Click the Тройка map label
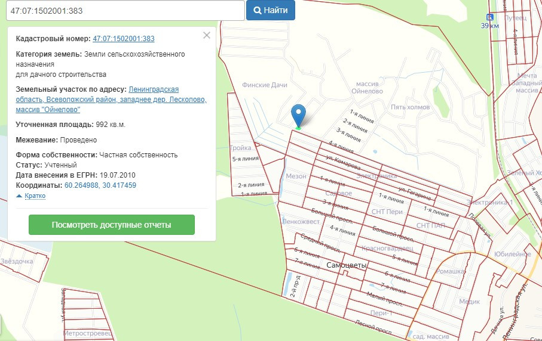The image size is (542, 341). pyautogui.click(x=240, y=148)
